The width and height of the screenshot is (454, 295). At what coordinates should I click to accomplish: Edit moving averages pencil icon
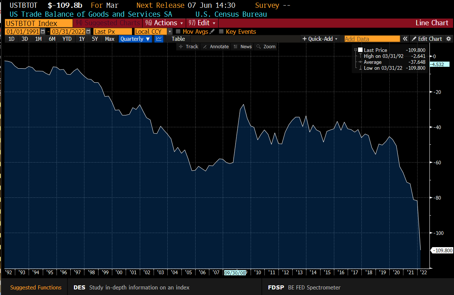click(x=212, y=32)
